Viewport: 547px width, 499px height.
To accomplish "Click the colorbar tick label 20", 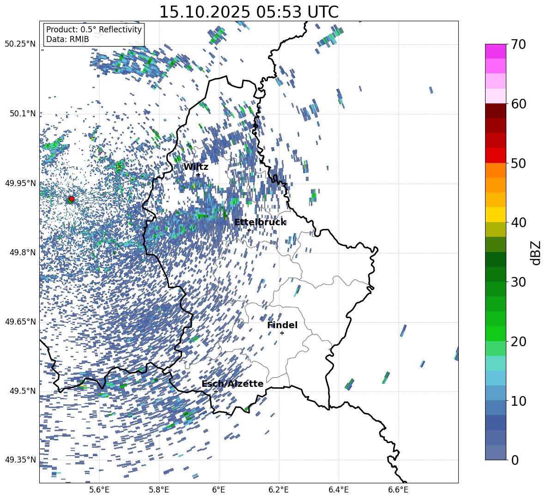I will 518,342.
